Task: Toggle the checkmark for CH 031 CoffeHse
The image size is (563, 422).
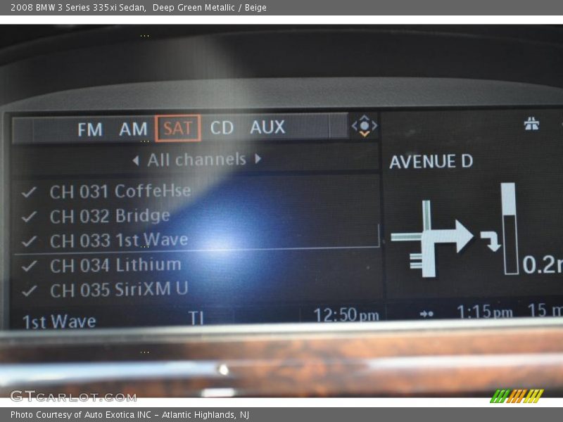Action: 29,192
